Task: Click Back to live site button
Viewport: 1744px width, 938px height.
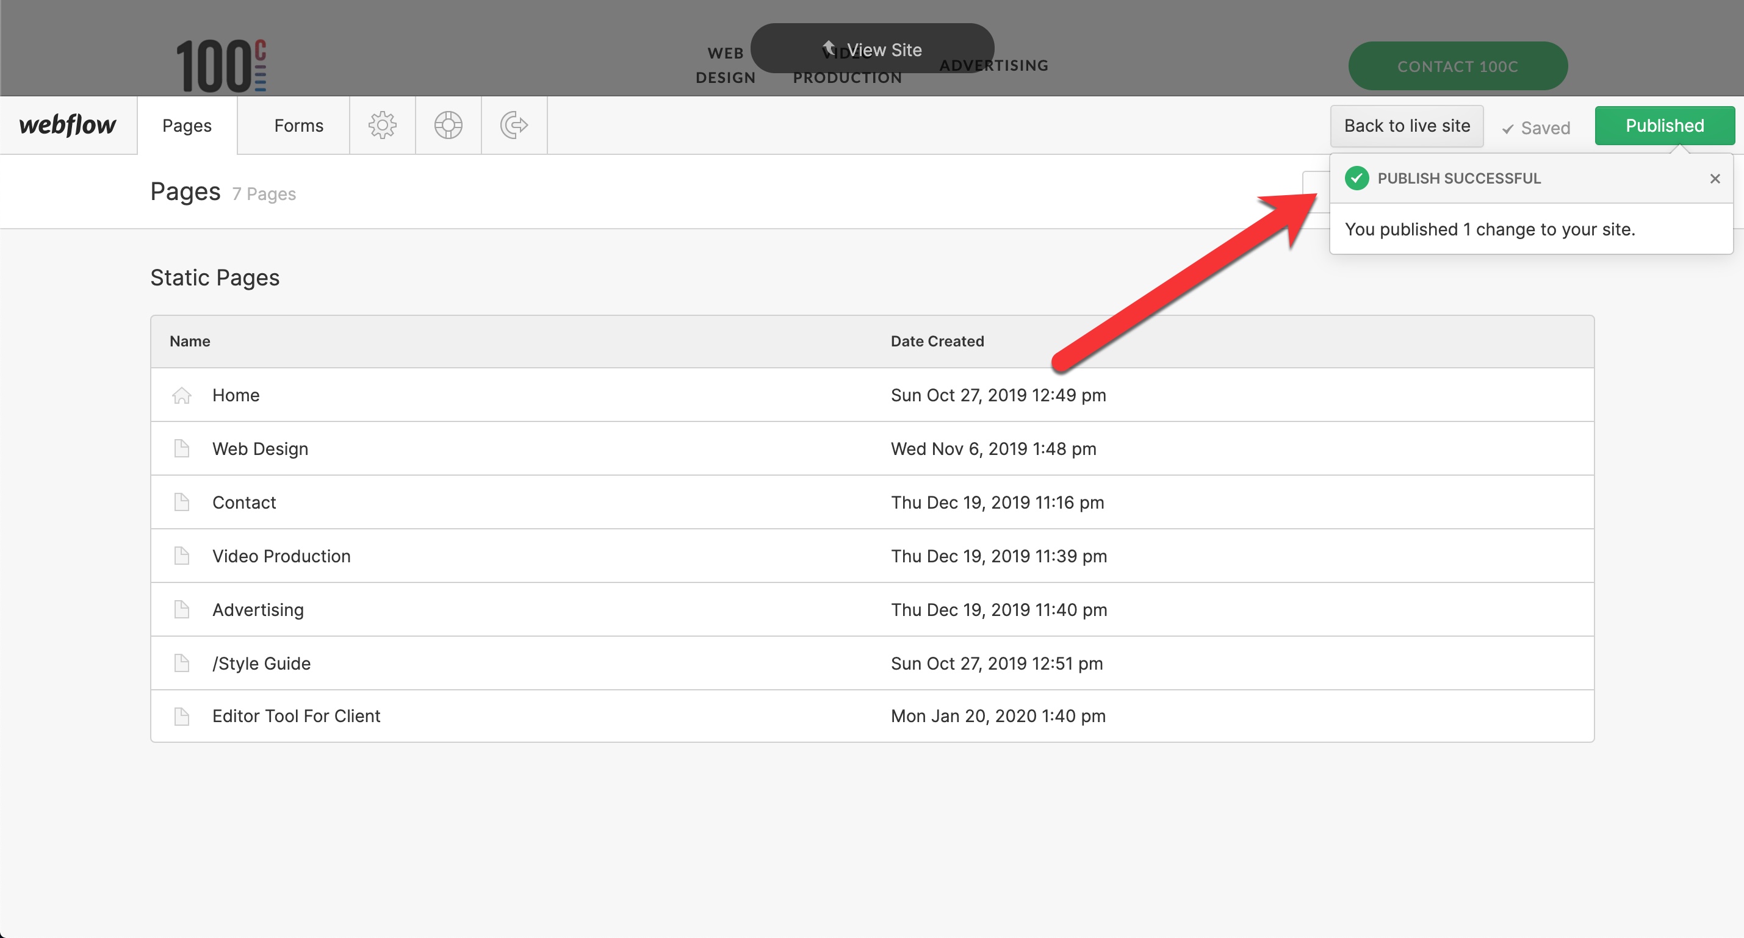Action: [1407, 126]
